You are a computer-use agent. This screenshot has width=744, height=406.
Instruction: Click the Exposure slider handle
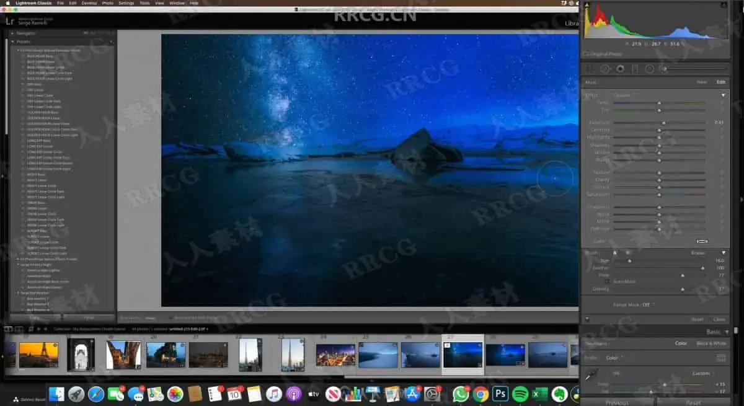click(664, 123)
